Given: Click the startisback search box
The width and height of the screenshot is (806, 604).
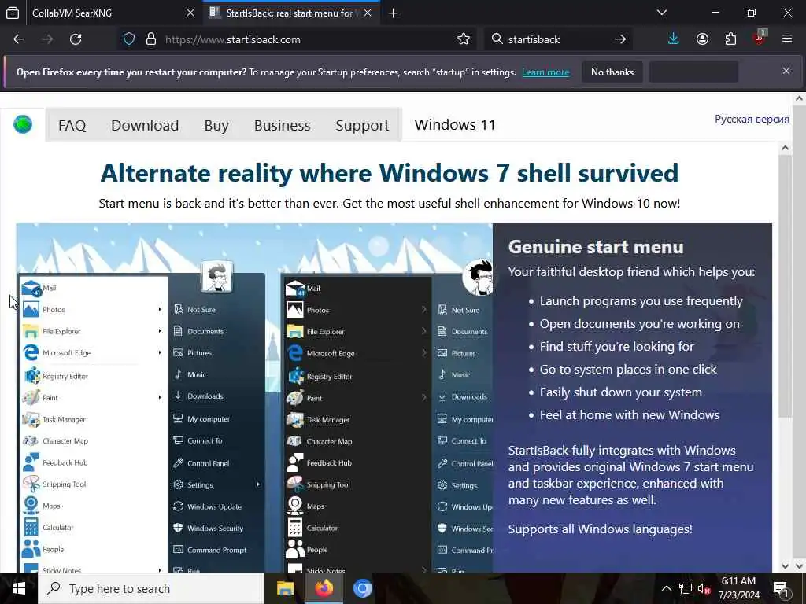Looking at the screenshot, I should 558,39.
